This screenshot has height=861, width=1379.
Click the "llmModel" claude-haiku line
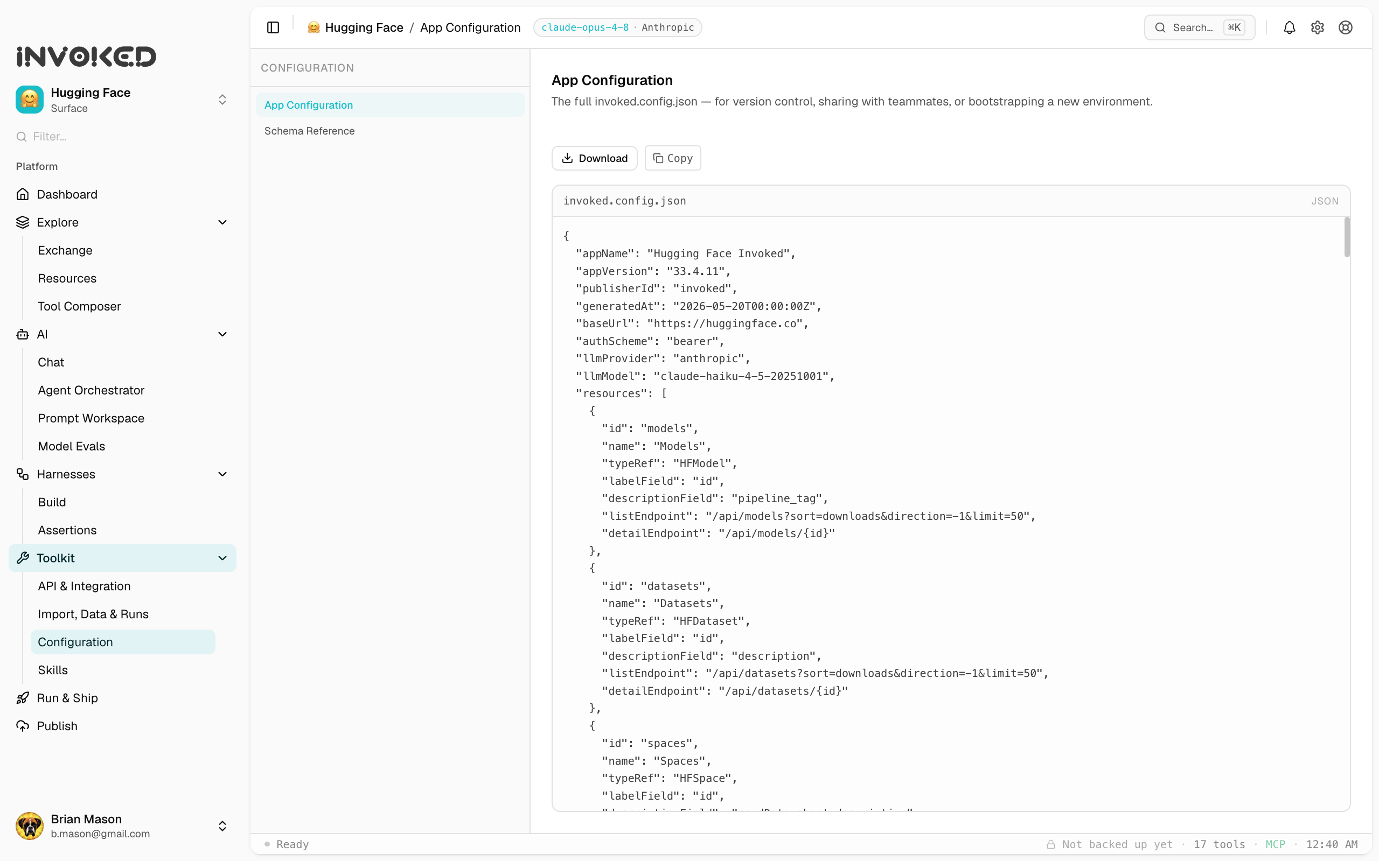[705, 376]
